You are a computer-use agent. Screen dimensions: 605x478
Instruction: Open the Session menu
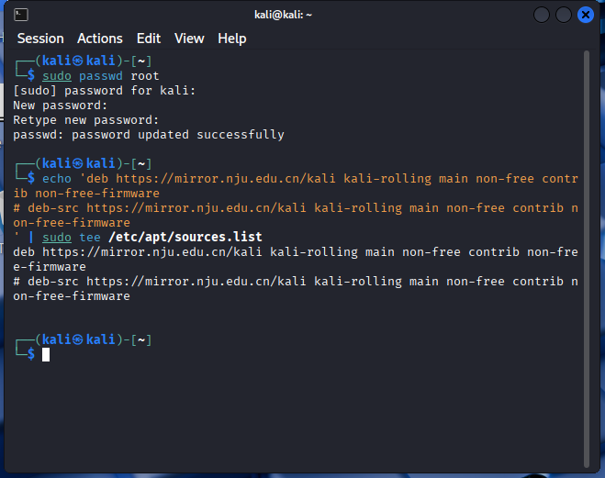(x=40, y=39)
